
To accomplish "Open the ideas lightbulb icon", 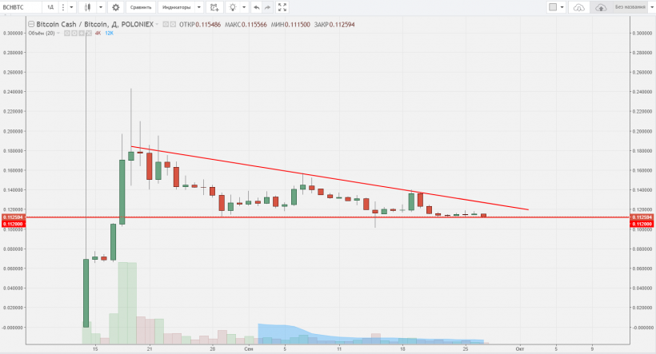I will (233, 7).
